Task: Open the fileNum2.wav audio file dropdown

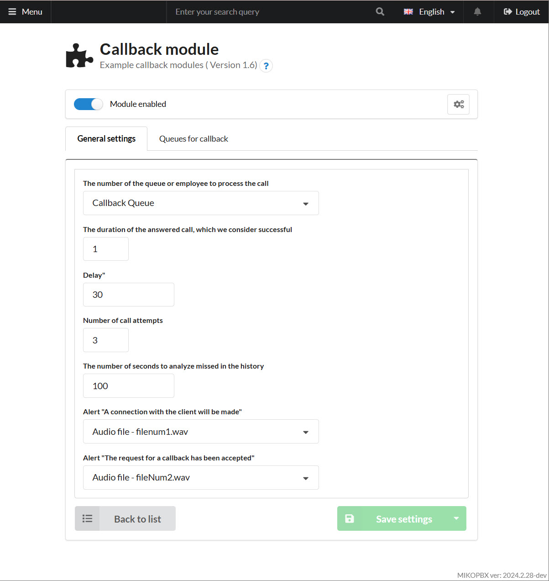Action: 201,478
